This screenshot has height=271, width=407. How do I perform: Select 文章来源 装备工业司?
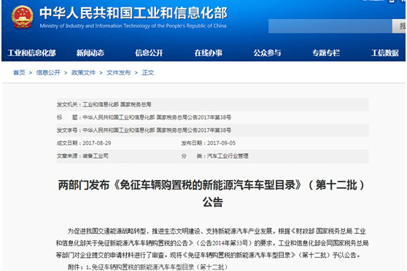pyautogui.click(x=96, y=156)
